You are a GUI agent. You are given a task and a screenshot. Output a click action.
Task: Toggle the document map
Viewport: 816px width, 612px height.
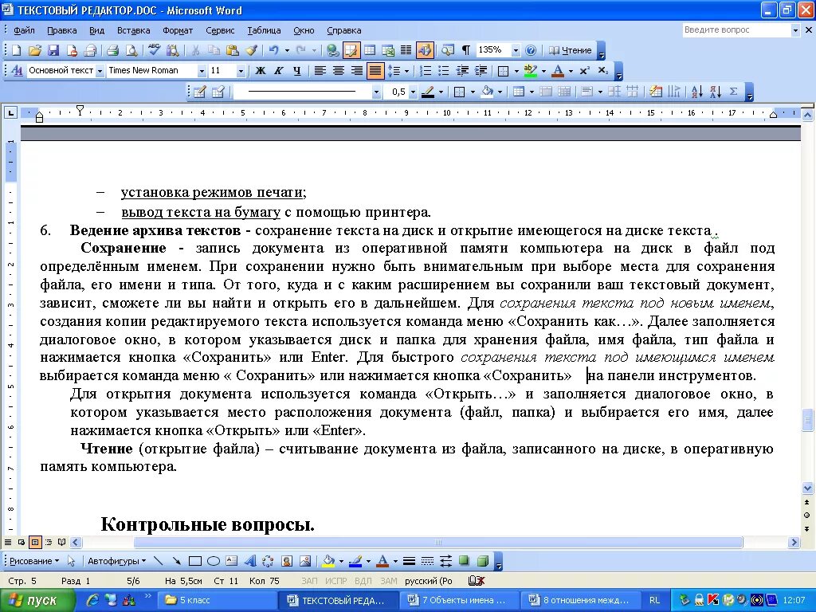tap(448, 50)
